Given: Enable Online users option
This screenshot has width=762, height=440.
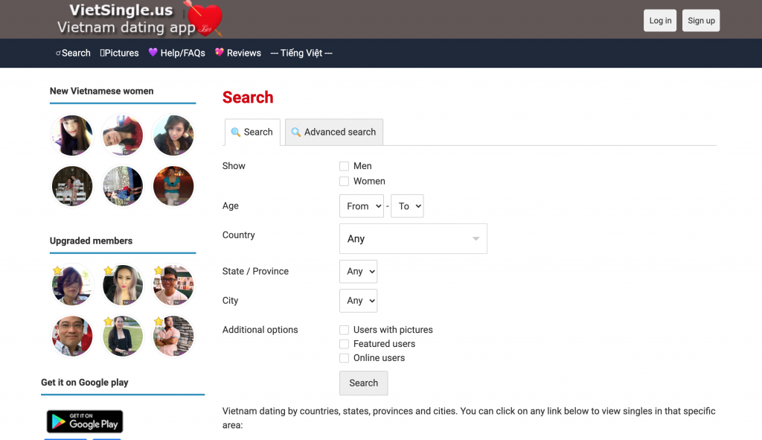Looking at the screenshot, I should pyautogui.click(x=344, y=358).
